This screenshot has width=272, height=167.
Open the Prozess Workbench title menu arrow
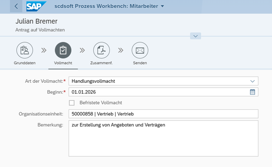pos(162,6)
